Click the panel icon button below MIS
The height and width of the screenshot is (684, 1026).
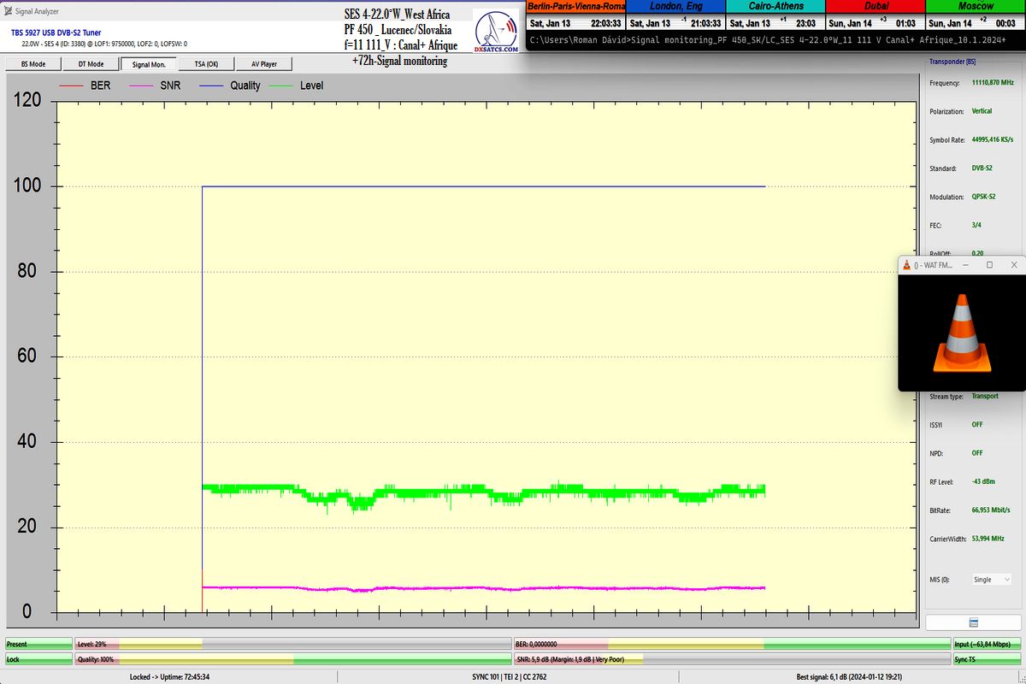click(x=973, y=622)
